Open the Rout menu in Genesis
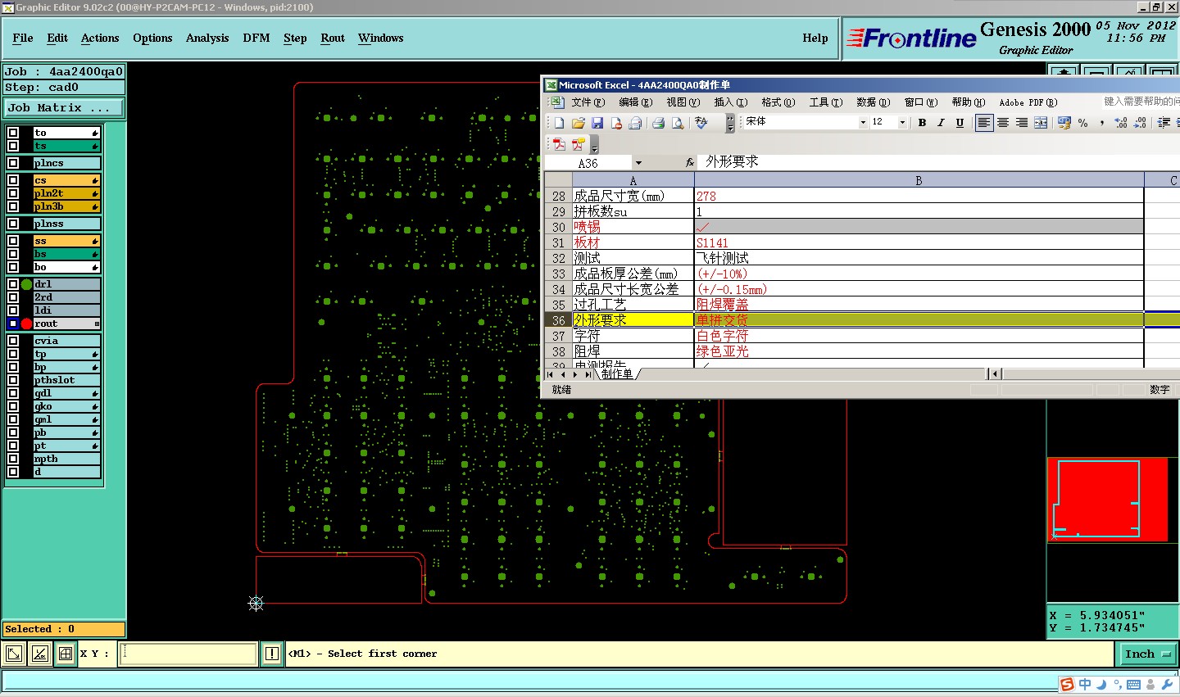Image resolution: width=1180 pixels, height=697 pixels. click(333, 38)
